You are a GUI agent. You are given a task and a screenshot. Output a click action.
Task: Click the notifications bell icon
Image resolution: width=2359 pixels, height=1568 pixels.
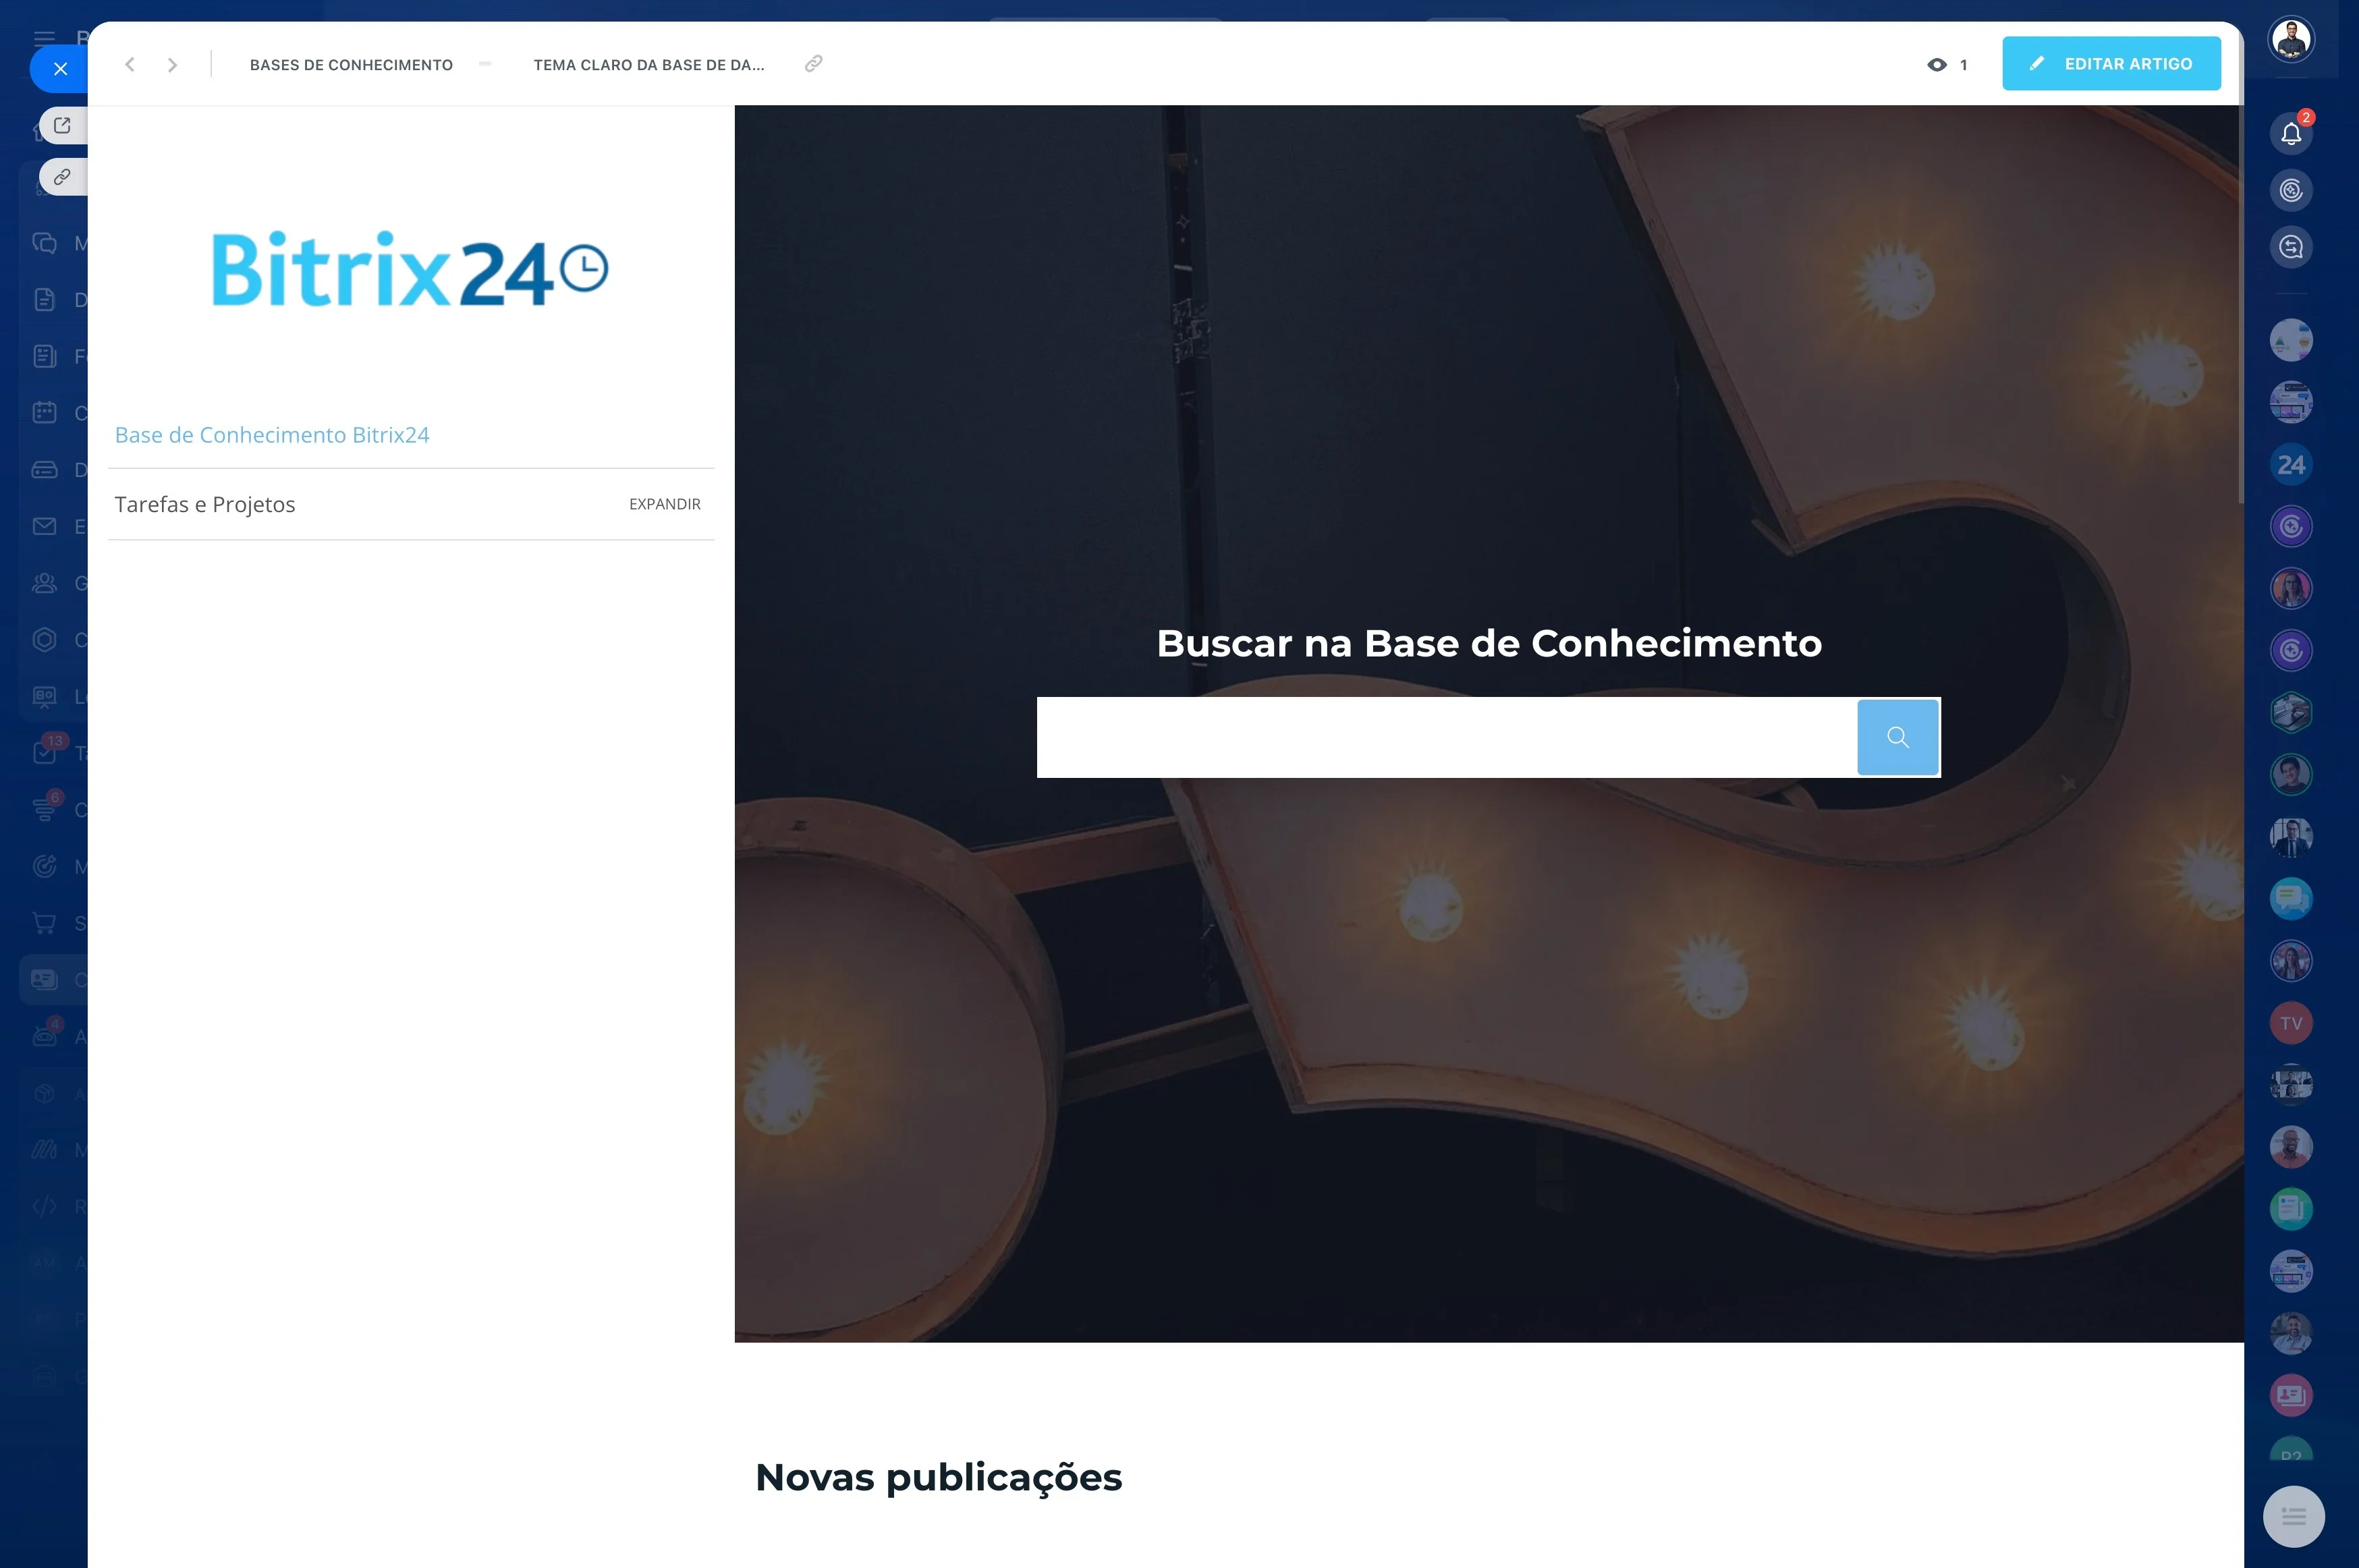(2291, 133)
